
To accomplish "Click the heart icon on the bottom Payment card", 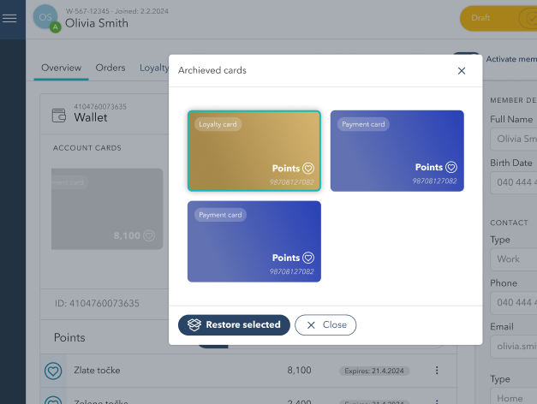I will pyautogui.click(x=308, y=258).
